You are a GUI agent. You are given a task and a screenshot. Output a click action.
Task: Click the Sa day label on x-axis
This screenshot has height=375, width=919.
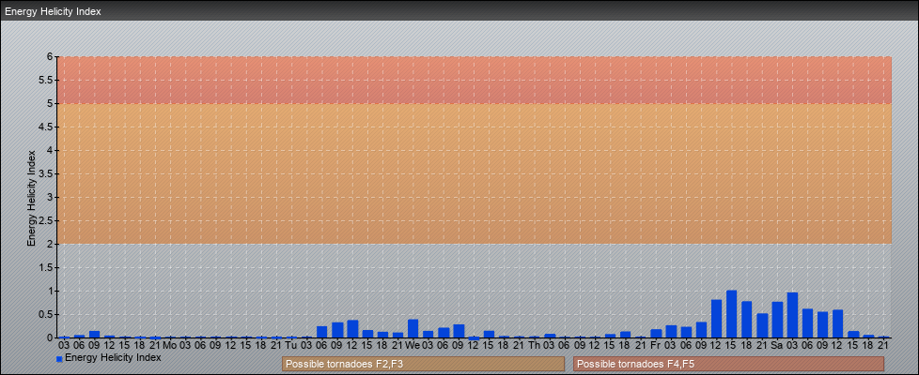(777, 345)
